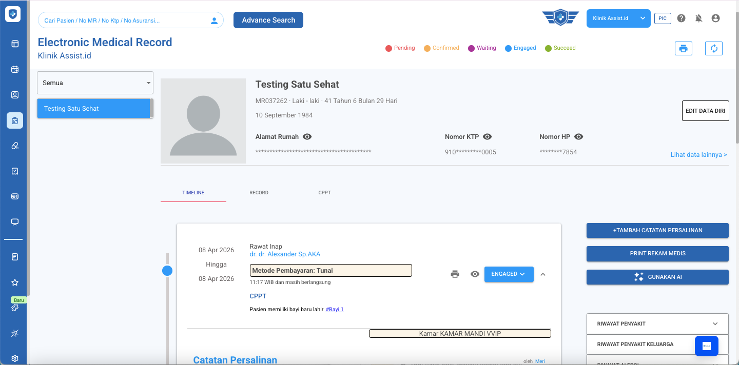Switch to the CPPT tab
Viewport: 739px width, 365px height.
(x=324, y=193)
